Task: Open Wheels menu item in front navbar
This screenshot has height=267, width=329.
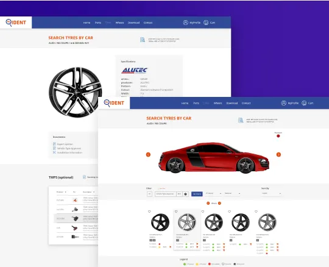Action: [218, 103]
